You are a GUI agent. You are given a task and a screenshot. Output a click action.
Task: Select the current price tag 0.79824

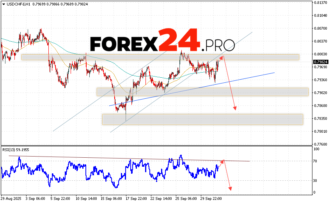click(320, 62)
